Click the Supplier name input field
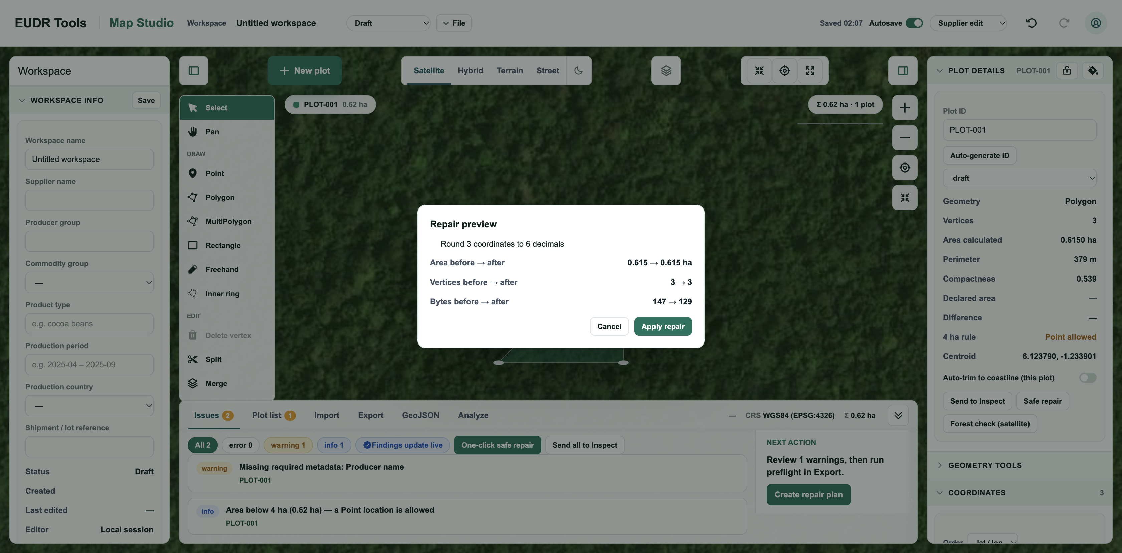The height and width of the screenshot is (553, 1122). (x=89, y=200)
